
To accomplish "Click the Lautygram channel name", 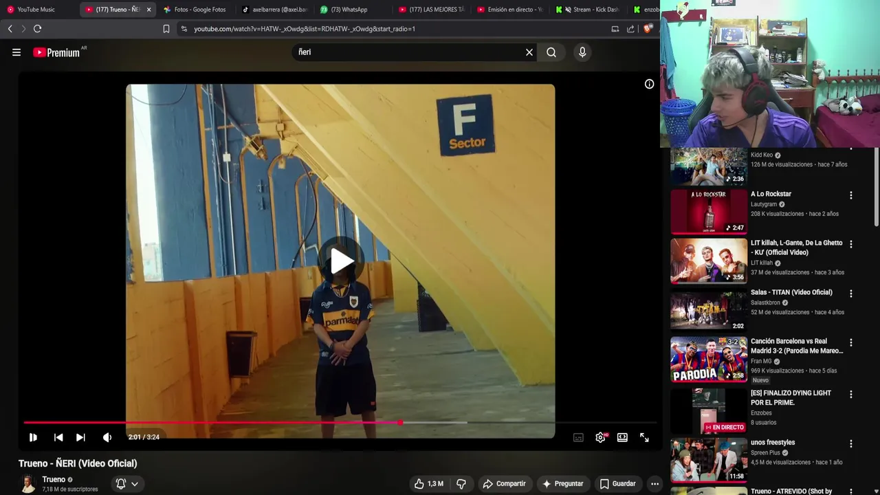I will pos(764,204).
